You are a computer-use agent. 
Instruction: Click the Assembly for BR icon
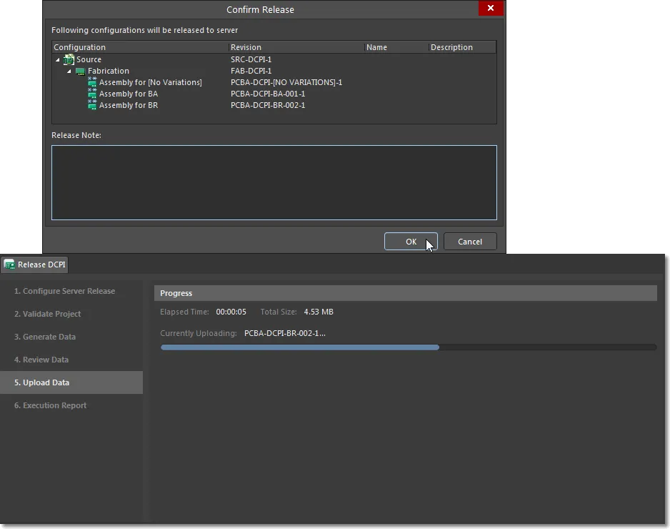[x=92, y=105]
